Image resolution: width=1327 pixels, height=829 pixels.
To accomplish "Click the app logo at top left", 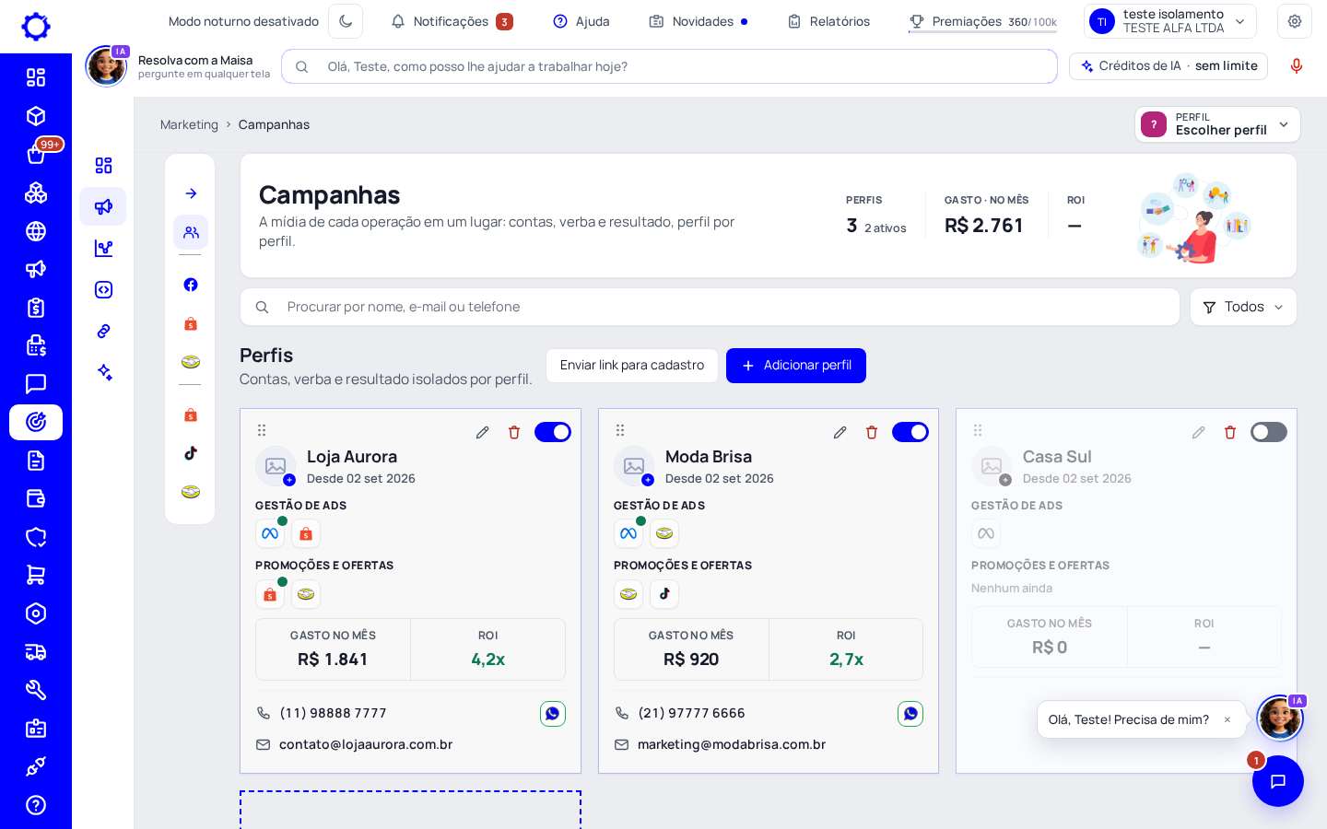I will (36, 27).
